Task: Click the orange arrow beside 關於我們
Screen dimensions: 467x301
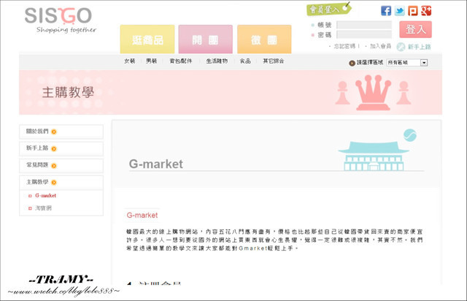Action: [54, 132]
